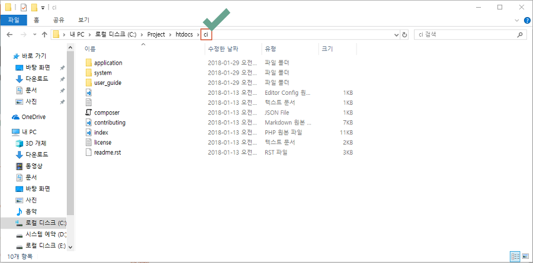Select 바로 가기 in navigation pane
This screenshot has width=533, height=263.
(34, 56)
